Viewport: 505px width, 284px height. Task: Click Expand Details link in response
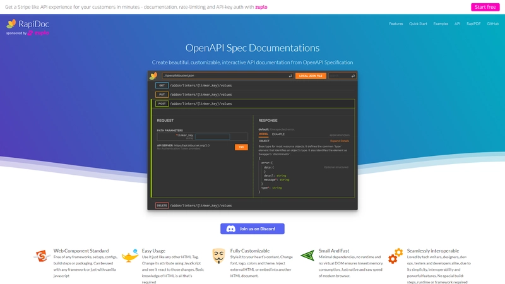[340, 141]
